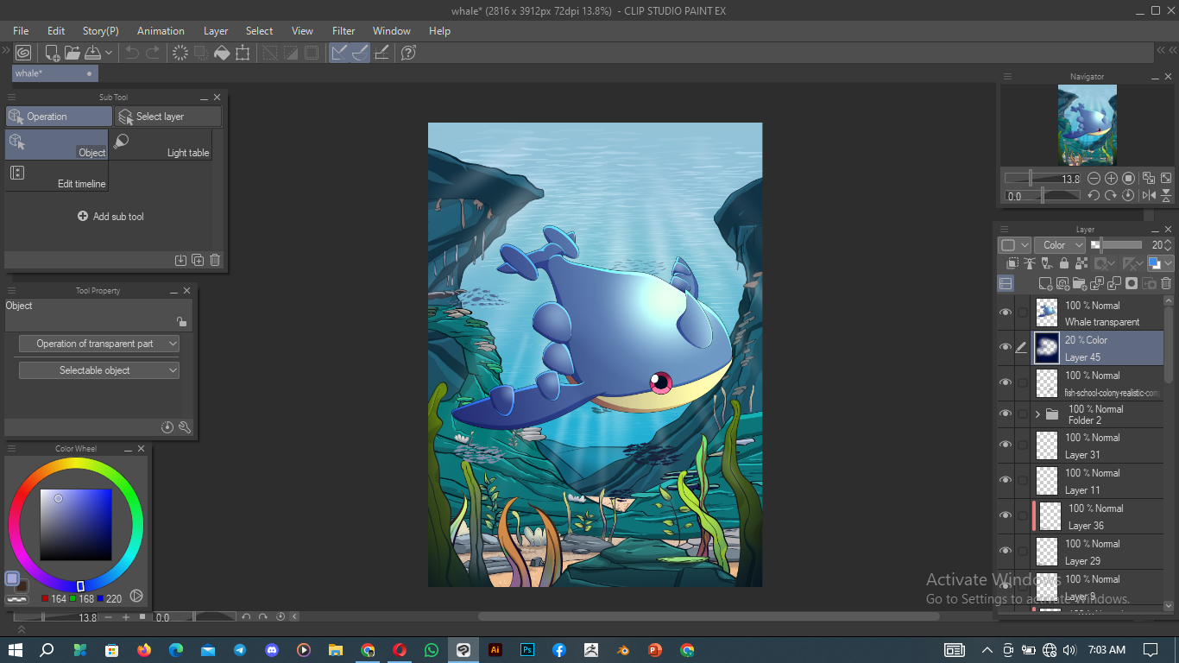1179x663 pixels.
Task: Open the blending mode Color dropdown
Action: [x=1059, y=245]
